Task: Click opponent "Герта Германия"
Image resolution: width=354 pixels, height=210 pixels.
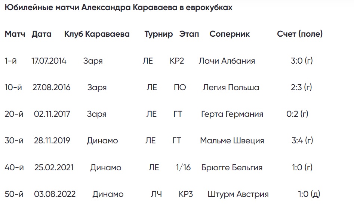Action: [232, 114]
